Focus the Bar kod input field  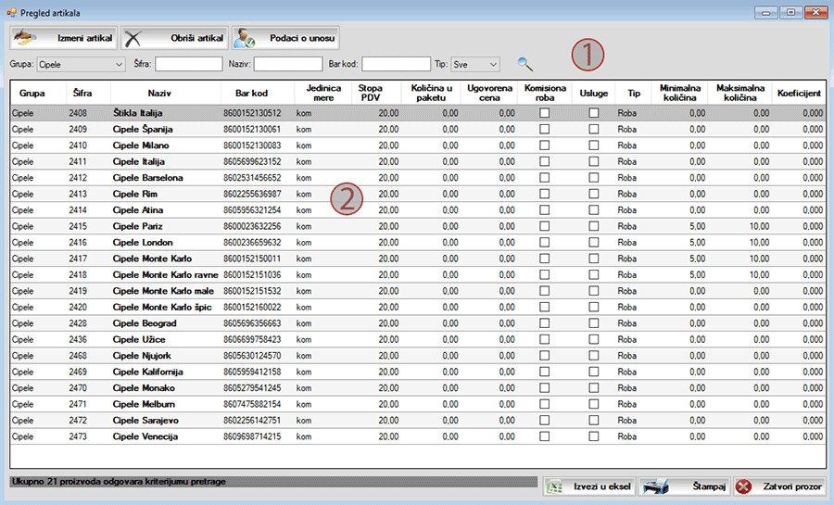coord(396,64)
